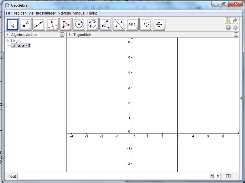Minimize the GeoGebra window
245x183 pixels.
tap(216, 4)
